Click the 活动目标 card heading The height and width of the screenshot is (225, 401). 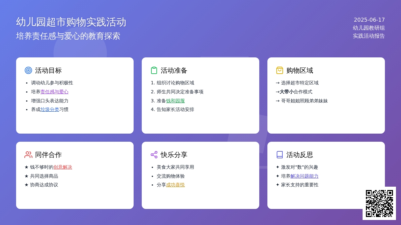click(x=48, y=70)
